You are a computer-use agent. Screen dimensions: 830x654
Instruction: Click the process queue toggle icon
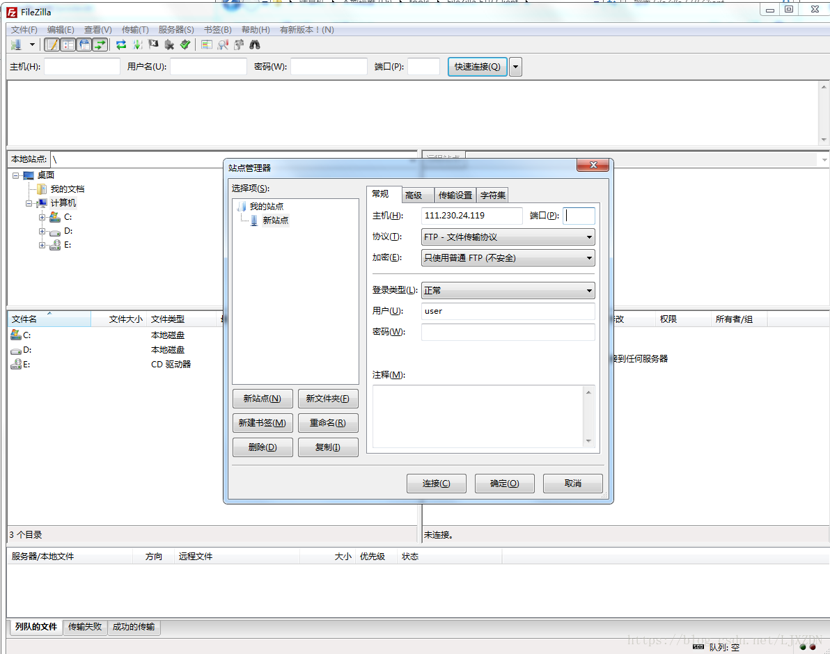click(x=138, y=45)
